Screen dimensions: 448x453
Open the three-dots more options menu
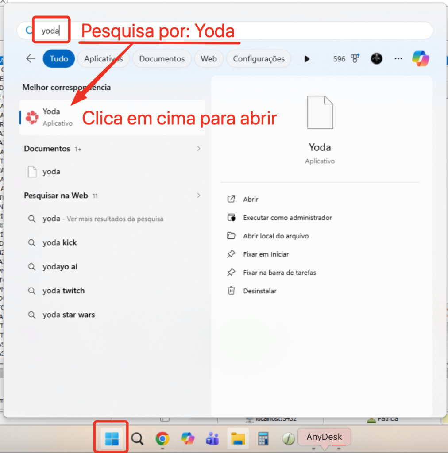(x=398, y=59)
